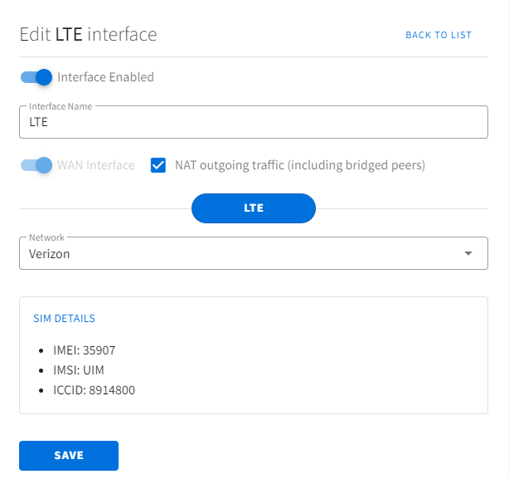Click the SIM DETAILS heading
The height and width of the screenshot is (479, 509).
(65, 319)
